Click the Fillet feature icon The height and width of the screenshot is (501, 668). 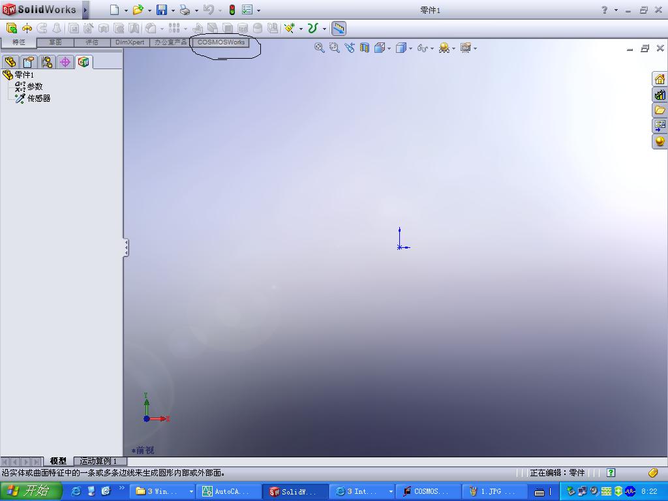151,29
